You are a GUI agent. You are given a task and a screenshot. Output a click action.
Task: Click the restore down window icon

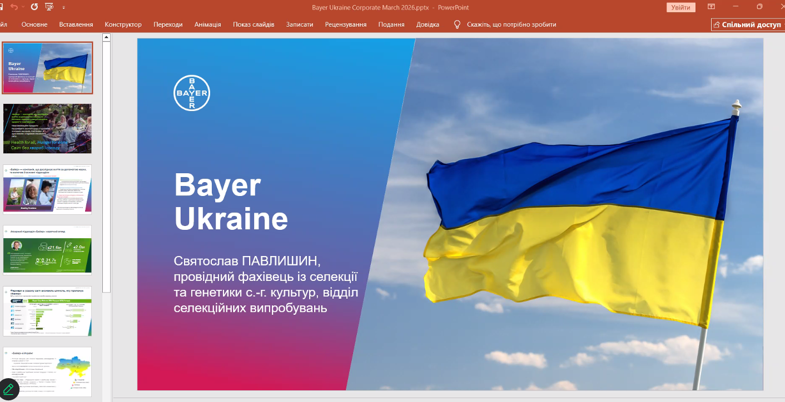click(759, 7)
